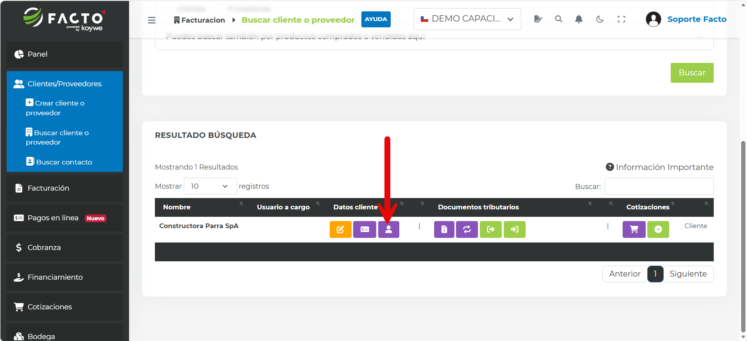
Task: Open contacts person icon for Constructora Parra SpA
Action: tap(389, 229)
